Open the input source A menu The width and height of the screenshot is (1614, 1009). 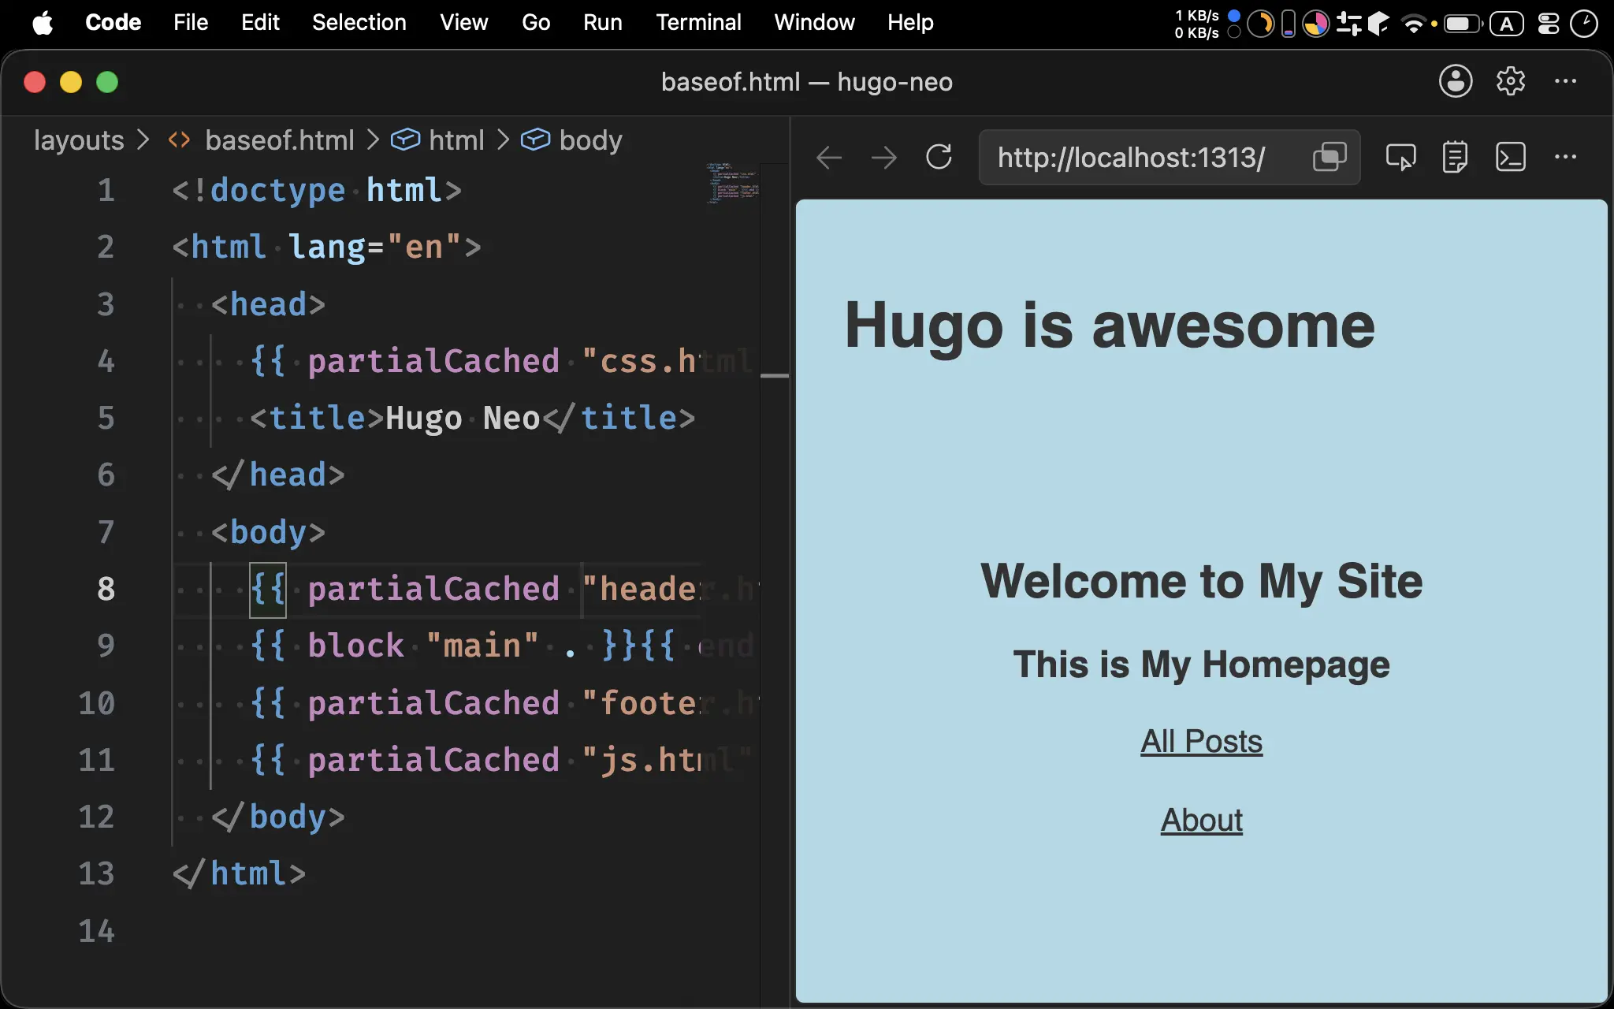[x=1506, y=24]
